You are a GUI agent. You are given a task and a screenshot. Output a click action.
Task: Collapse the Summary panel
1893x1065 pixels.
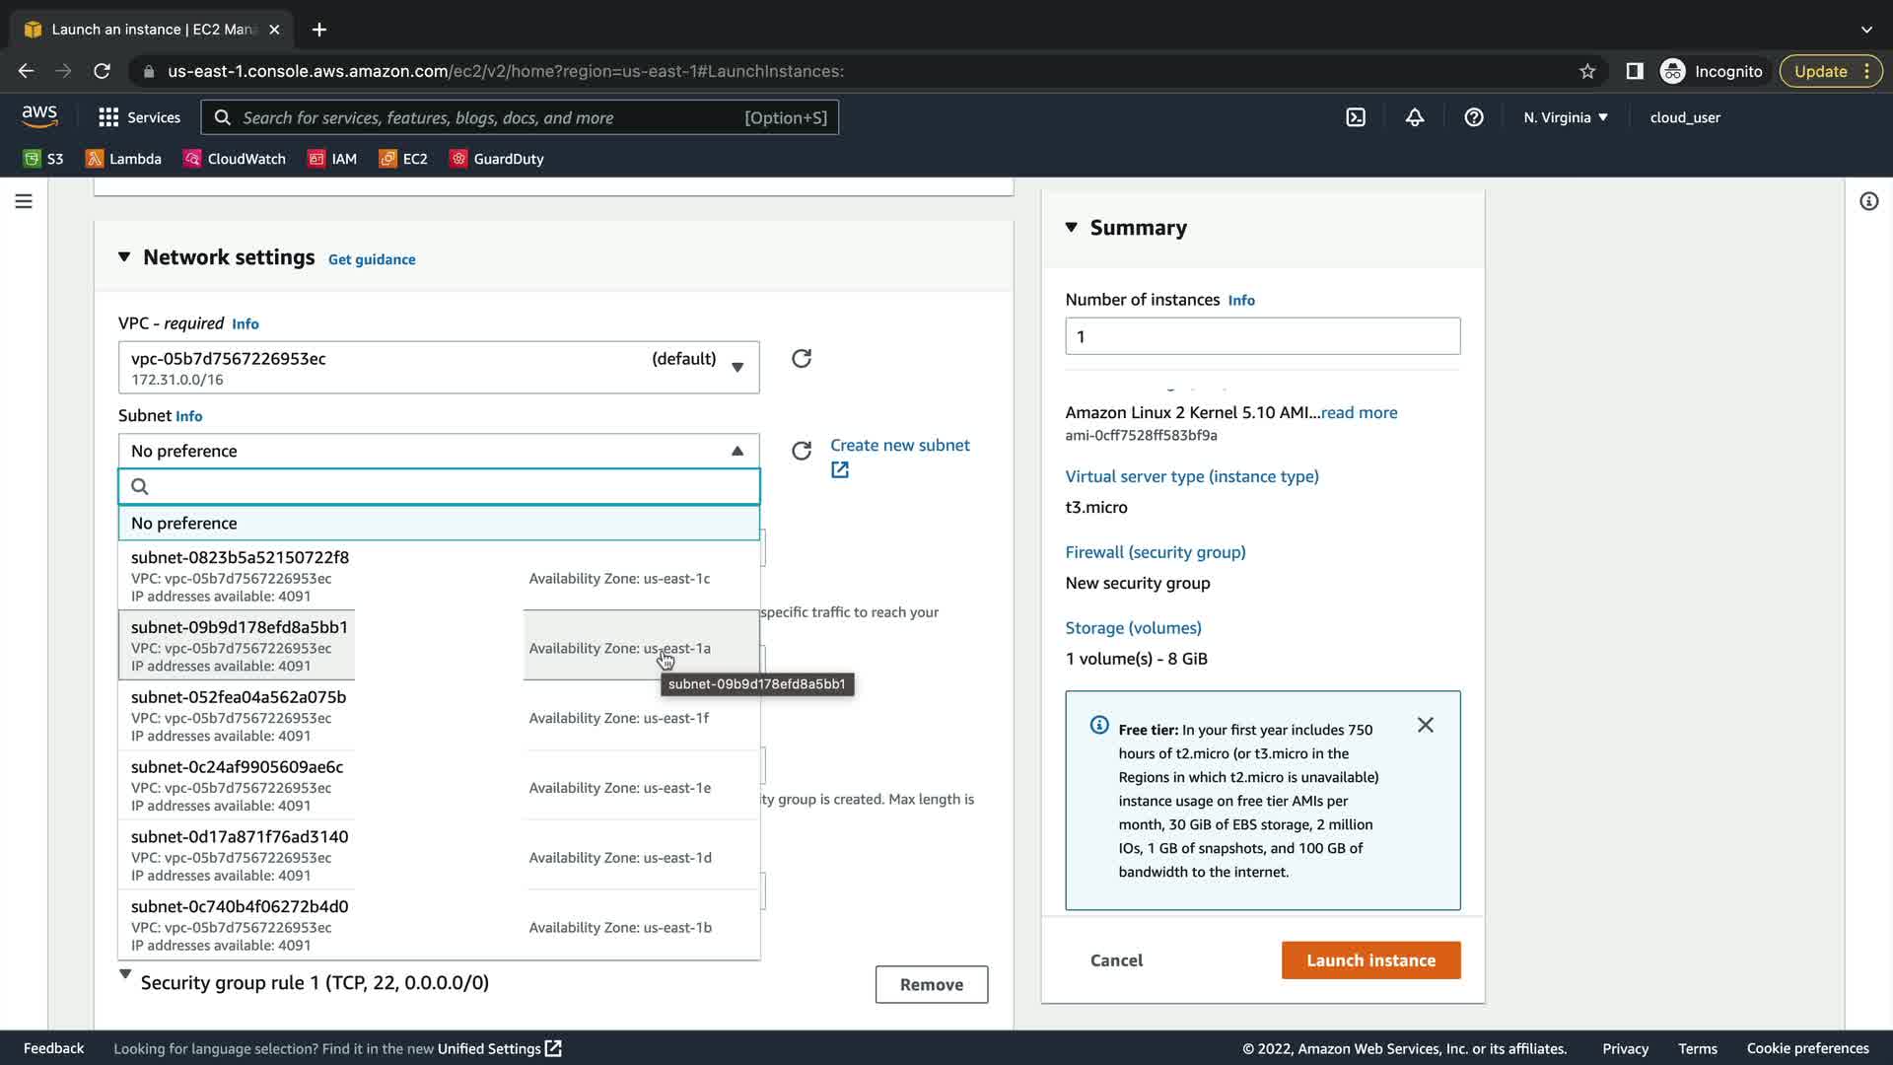tap(1072, 228)
